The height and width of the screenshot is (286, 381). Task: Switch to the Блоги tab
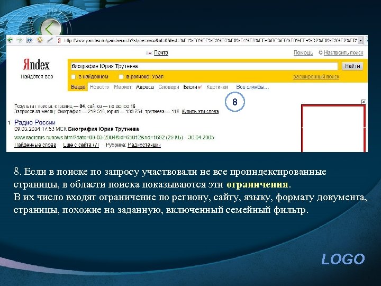click(190, 87)
